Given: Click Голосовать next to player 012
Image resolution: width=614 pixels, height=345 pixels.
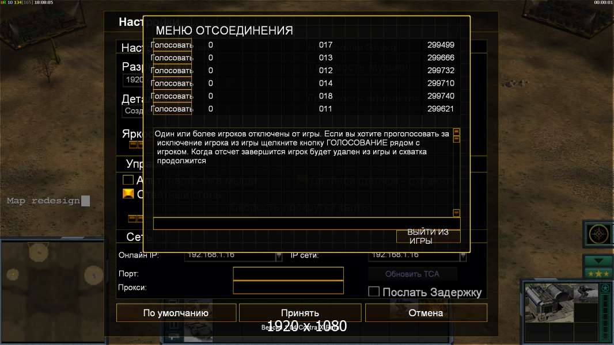Looking at the screenshot, I should (x=172, y=71).
